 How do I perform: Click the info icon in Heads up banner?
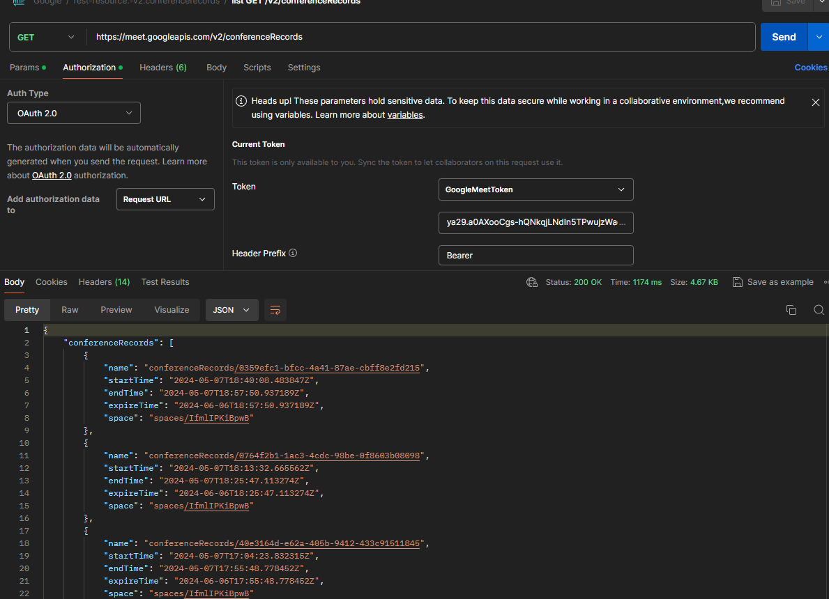coord(241,101)
